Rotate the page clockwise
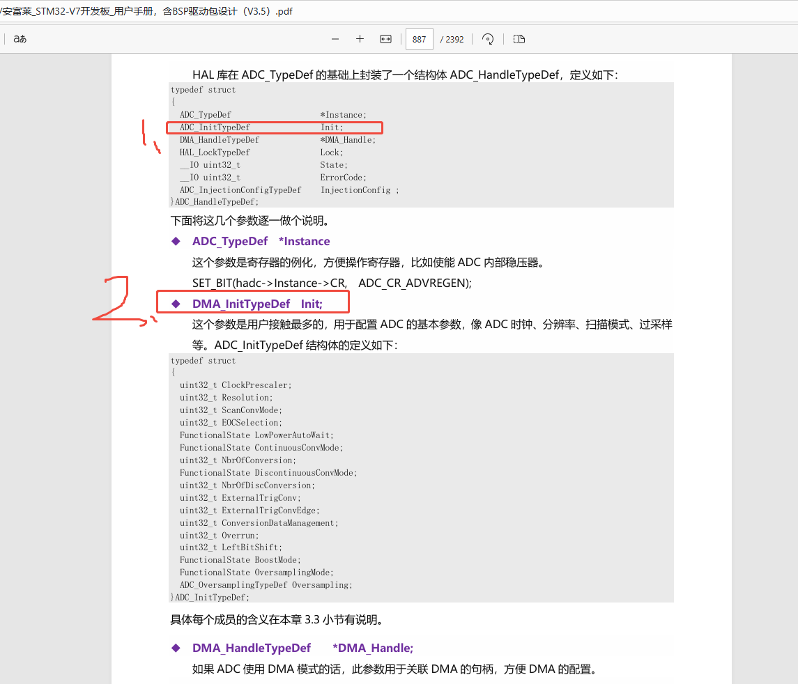This screenshot has width=798, height=684. 487,39
